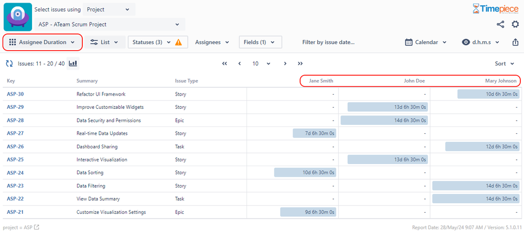This screenshot has height=232, width=524.
Task: Open issue ASP-28 link
Action: click(15, 121)
